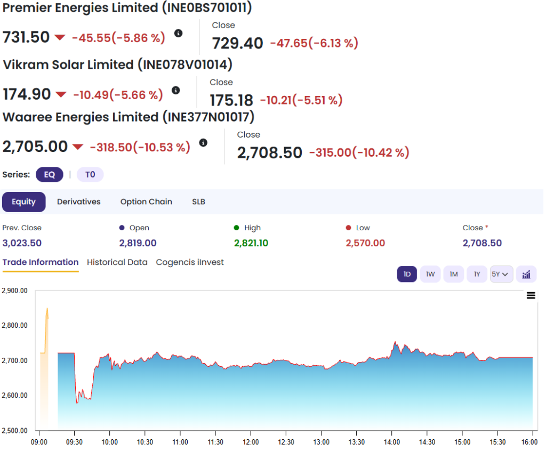Switch to the Derivatives tab
Screen dimensions: 546x459
79,202
